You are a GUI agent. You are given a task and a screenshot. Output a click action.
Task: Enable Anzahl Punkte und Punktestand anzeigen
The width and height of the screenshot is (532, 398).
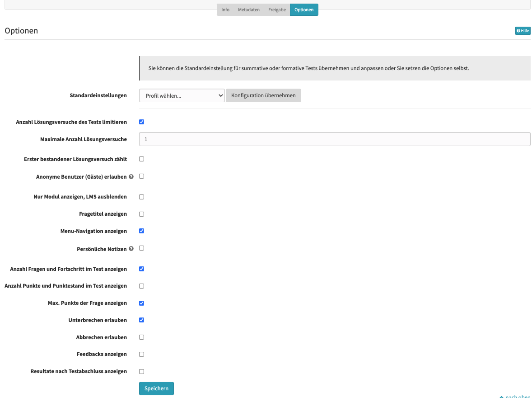tap(141, 285)
